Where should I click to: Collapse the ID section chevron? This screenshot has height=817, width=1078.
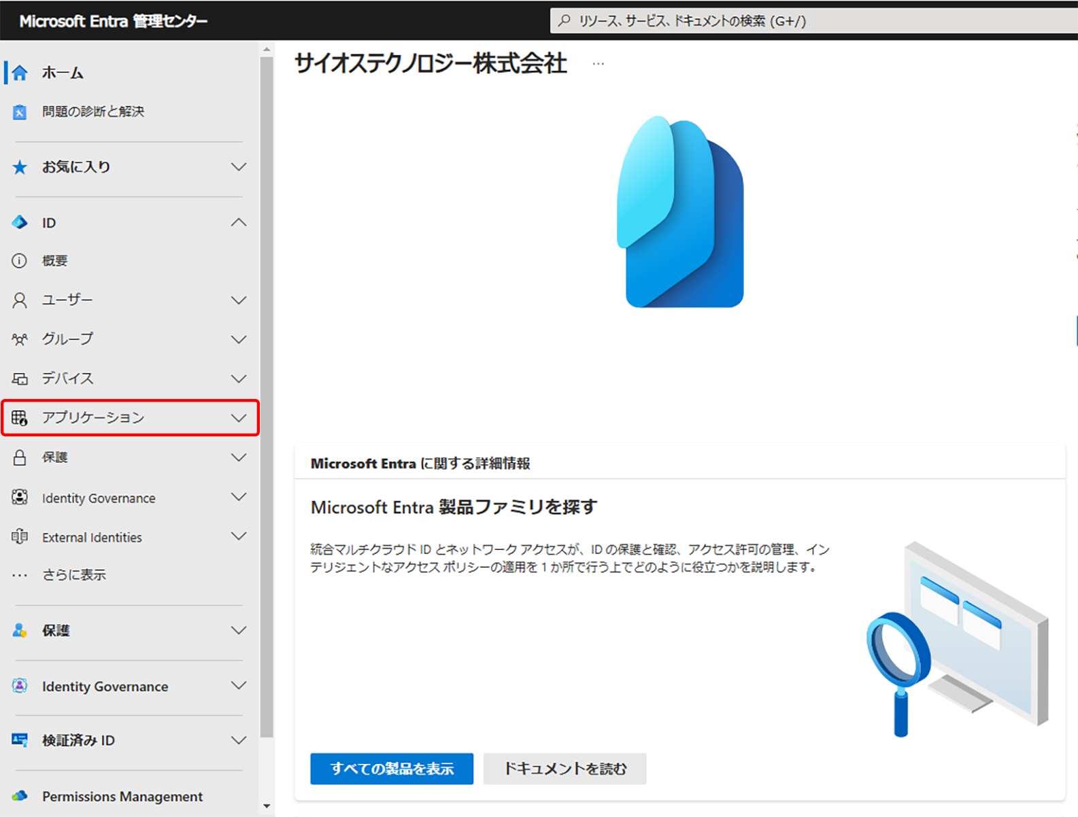[239, 222]
